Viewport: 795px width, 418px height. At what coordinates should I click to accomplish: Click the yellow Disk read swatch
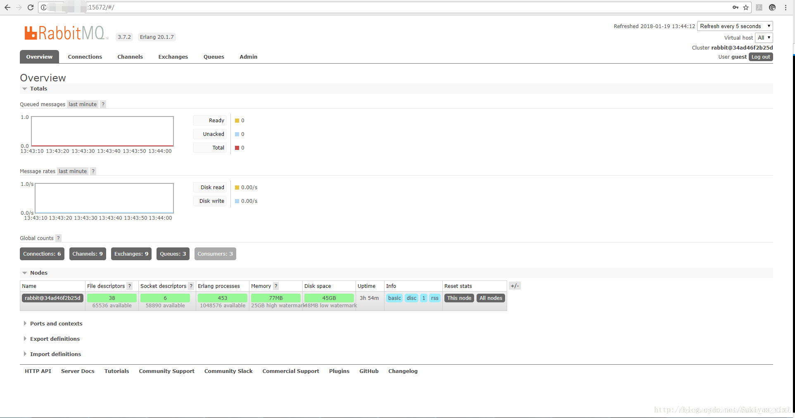(237, 188)
